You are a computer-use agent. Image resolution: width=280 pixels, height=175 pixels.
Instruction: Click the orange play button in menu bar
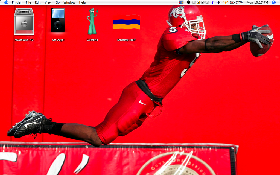click(x=198, y=2)
